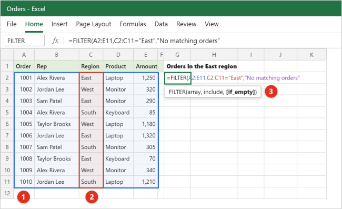Click cell G2 containing the FILTER formula
The image size is (342, 209).
tap(177, 78)
